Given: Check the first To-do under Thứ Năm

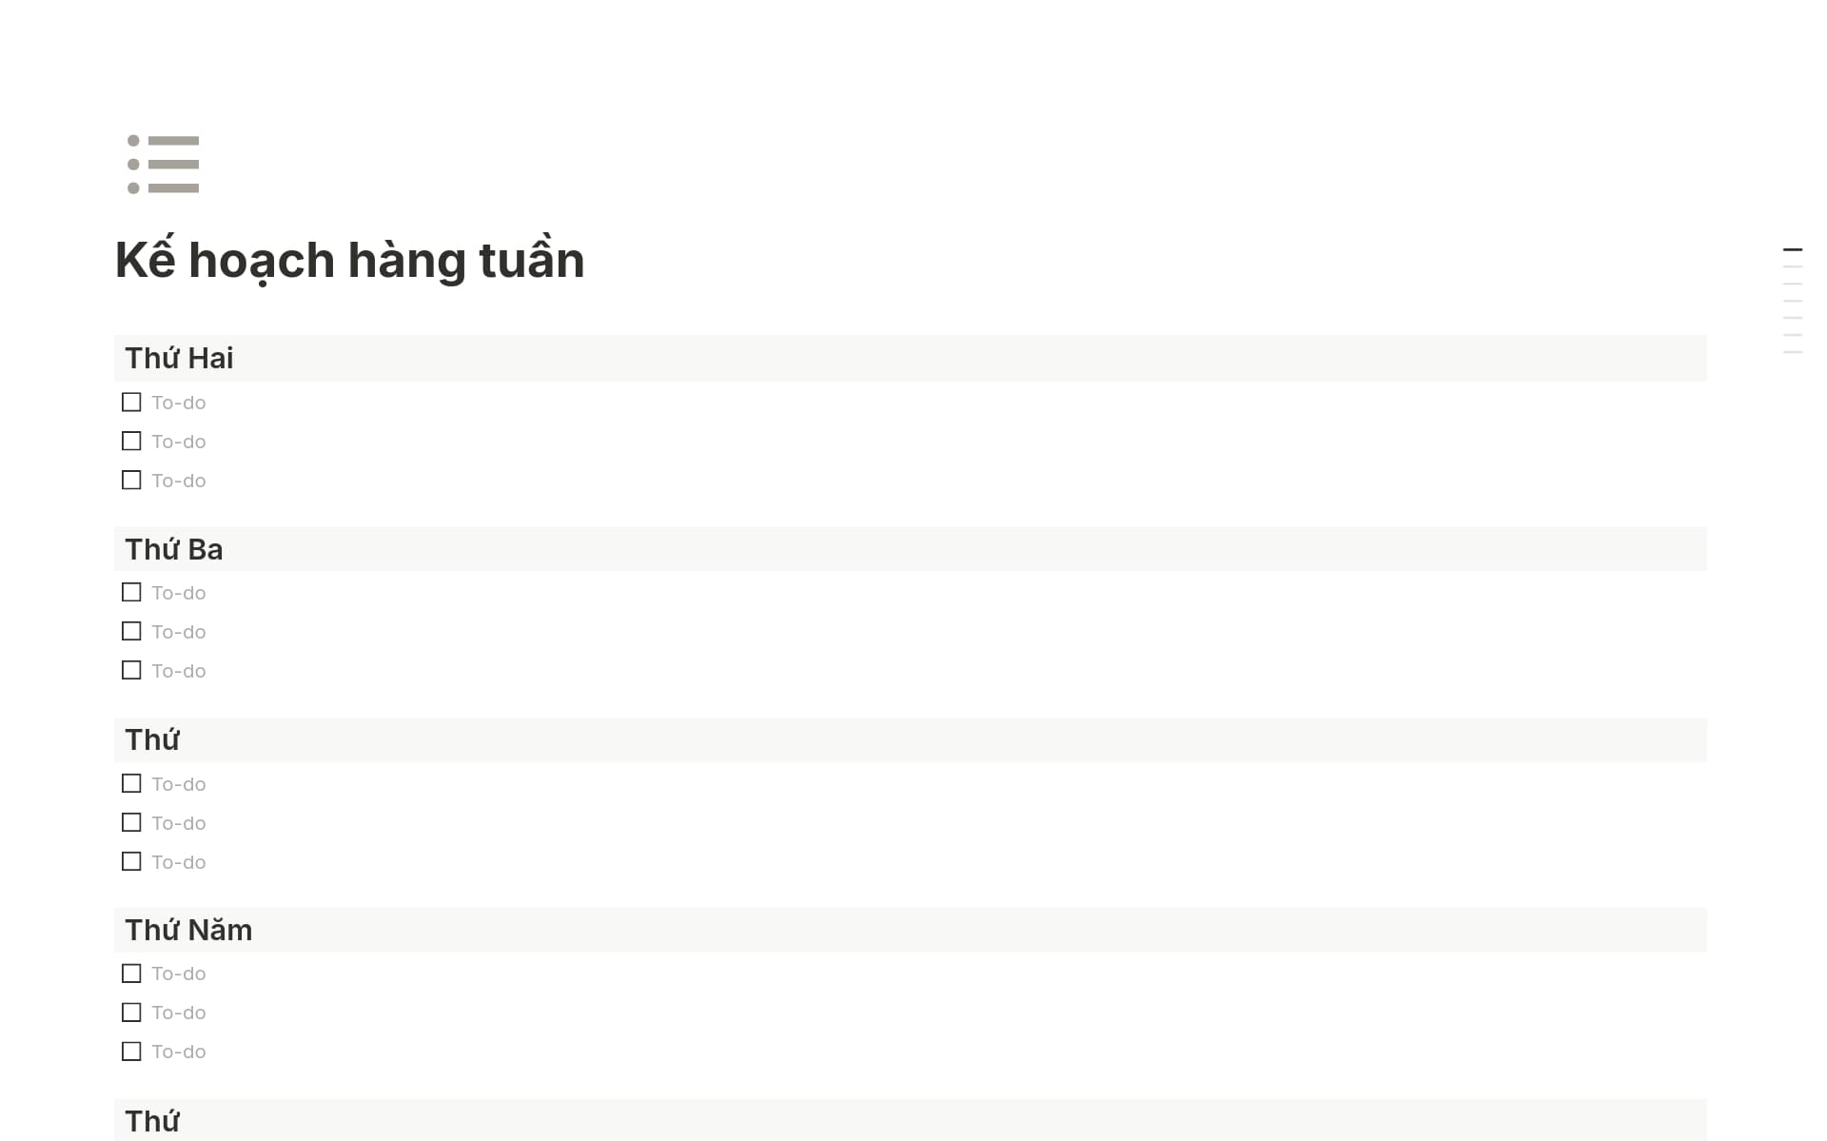Looking at the screenshot, I should tap(131, 974).
